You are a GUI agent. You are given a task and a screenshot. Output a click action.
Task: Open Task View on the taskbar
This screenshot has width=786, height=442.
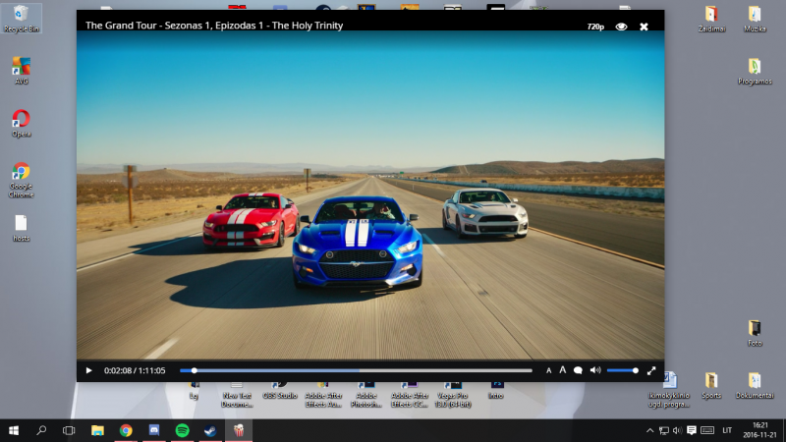[69, 430]
